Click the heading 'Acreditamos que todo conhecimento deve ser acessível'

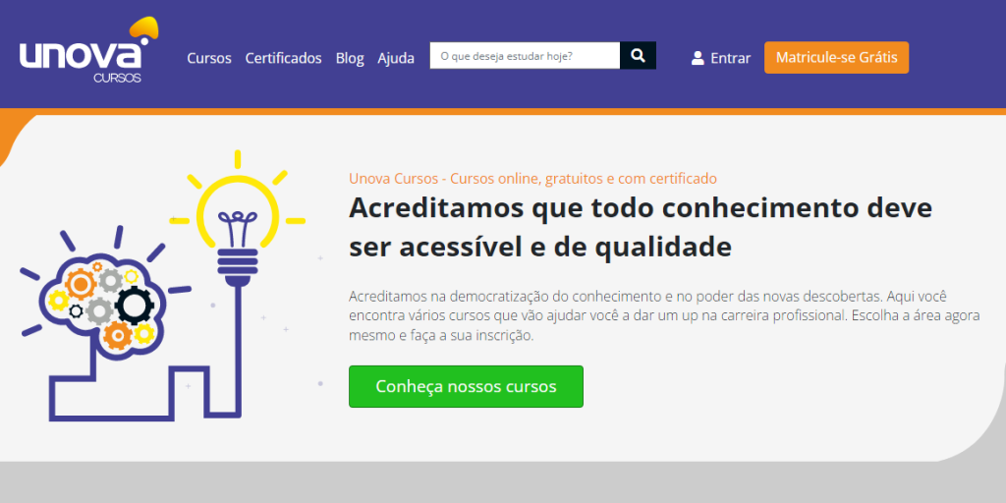coord(641,228)
